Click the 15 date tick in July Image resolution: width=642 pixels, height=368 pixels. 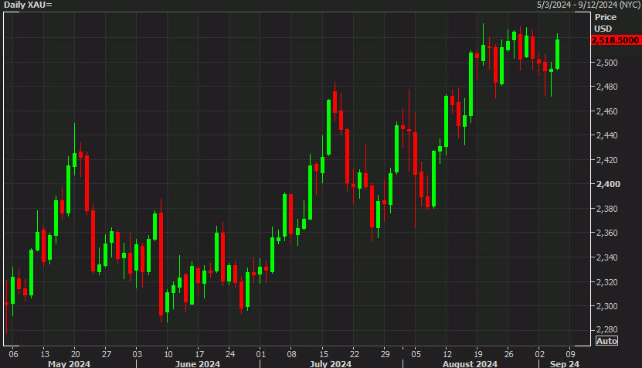click(324, 354)
